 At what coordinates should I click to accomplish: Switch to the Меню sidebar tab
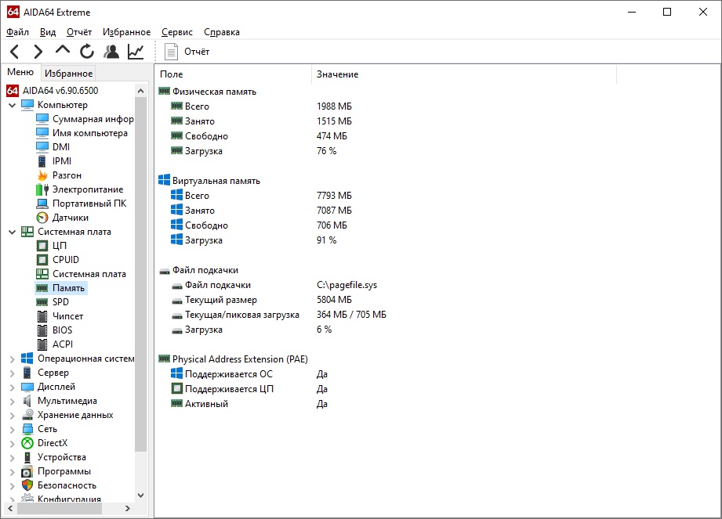20,72
